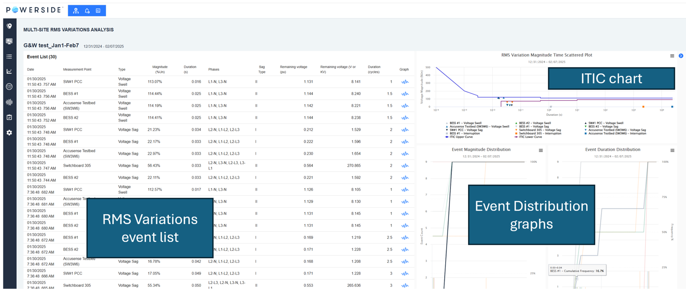Click the harmonics waveform icon in the sidebar
The height and width of the screenshot is (294, 686).
tap(9, 102)
